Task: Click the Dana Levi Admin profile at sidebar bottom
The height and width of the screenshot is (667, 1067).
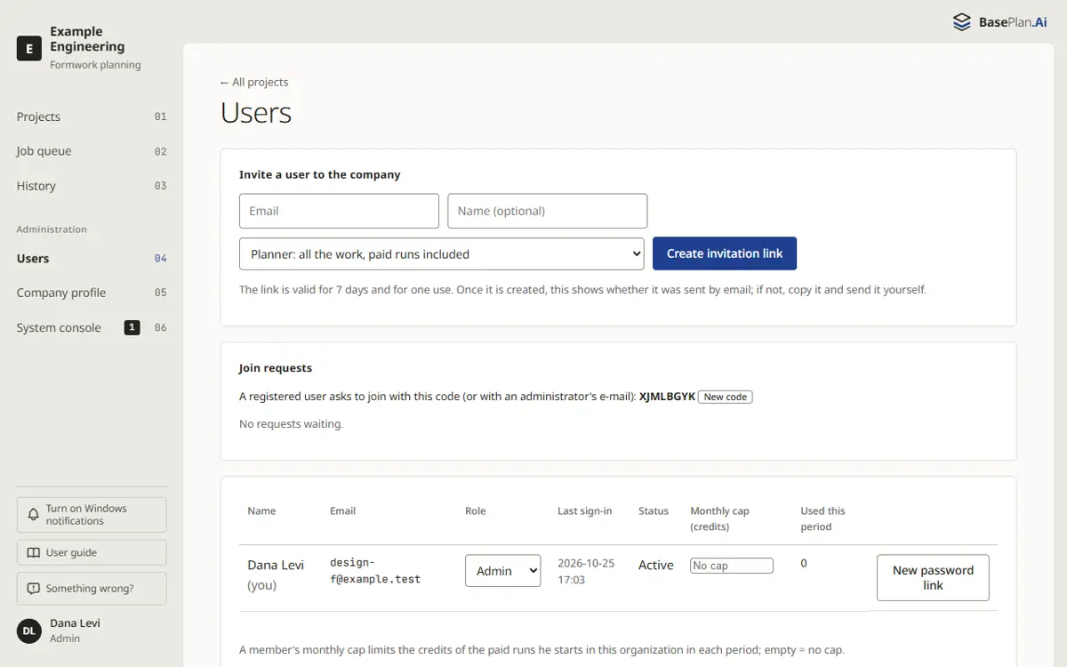Action: (92, 631)
